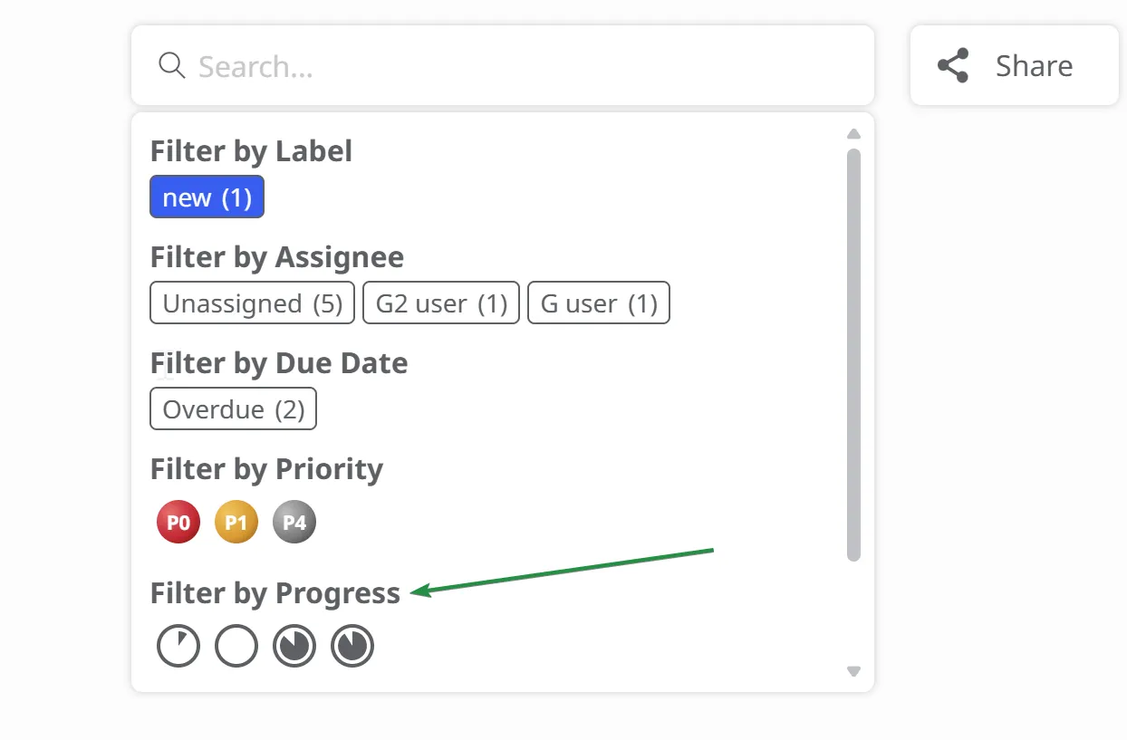Click the scrollbar up arrow
This screenshot has height=740, width=1127.
(853, 134)
